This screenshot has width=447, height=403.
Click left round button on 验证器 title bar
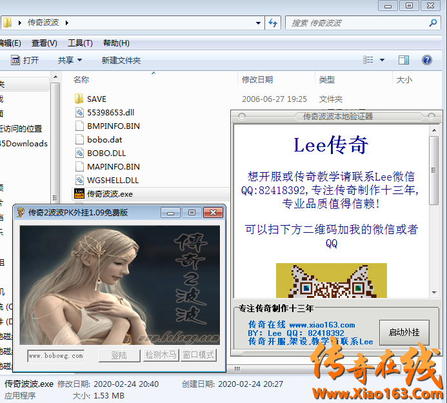(242, 116)
